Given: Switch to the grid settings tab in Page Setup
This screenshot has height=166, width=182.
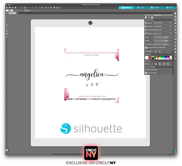Looking at the screenshot, I should (149, 18).
